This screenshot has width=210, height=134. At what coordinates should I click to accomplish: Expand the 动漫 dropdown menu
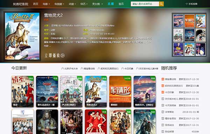[x=72, y=4]
